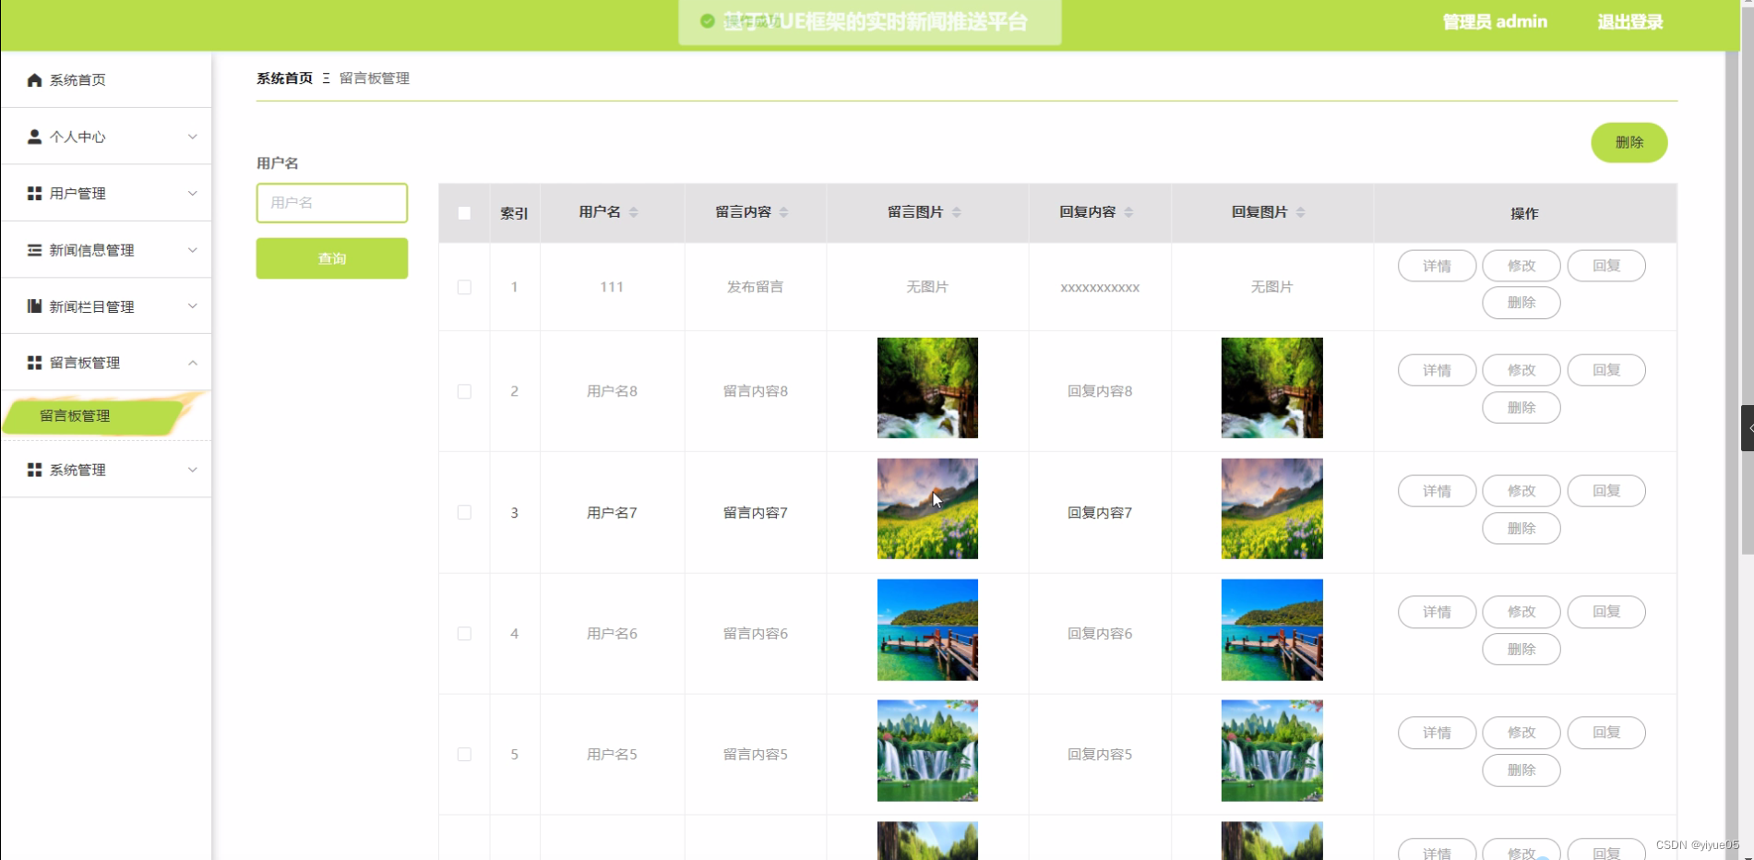Check the select-all checkbox in table header
1754x860 pixels.
tap(464, 212)
